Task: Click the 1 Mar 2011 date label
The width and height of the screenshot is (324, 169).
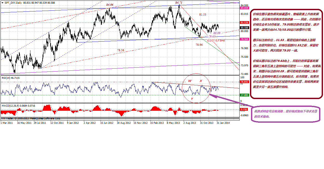Action: click(6, 123)
